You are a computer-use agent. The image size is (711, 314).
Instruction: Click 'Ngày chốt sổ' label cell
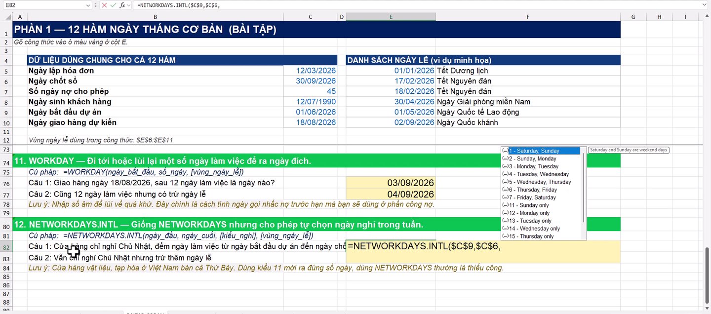click(155, 81)
